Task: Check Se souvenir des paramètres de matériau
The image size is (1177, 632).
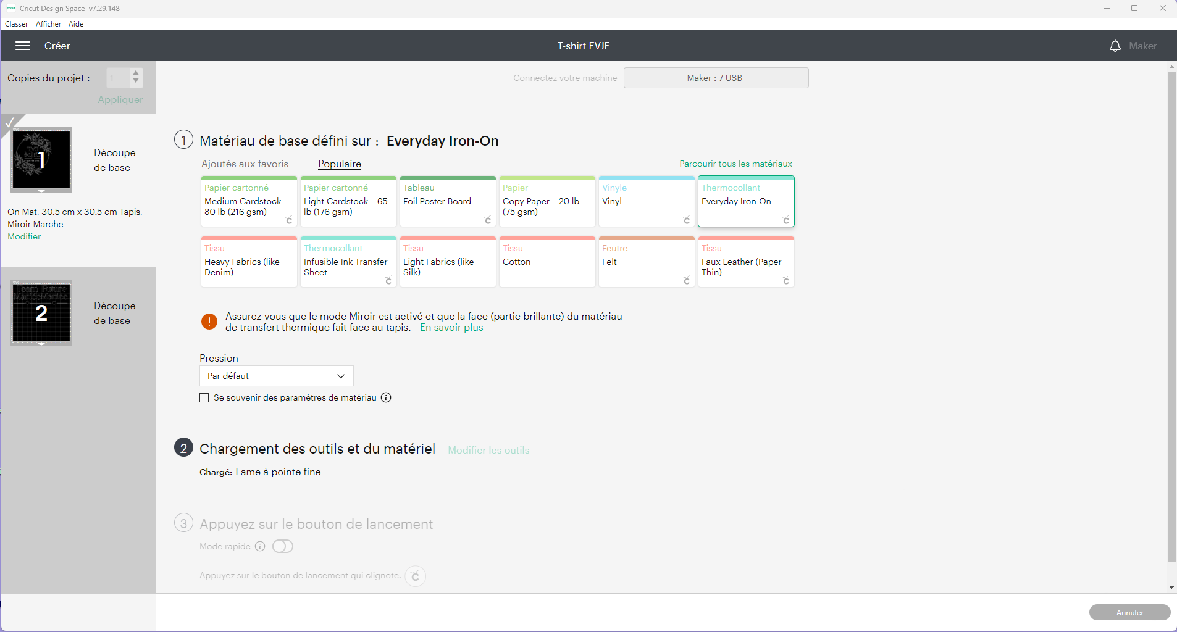Action: (204, 398)
